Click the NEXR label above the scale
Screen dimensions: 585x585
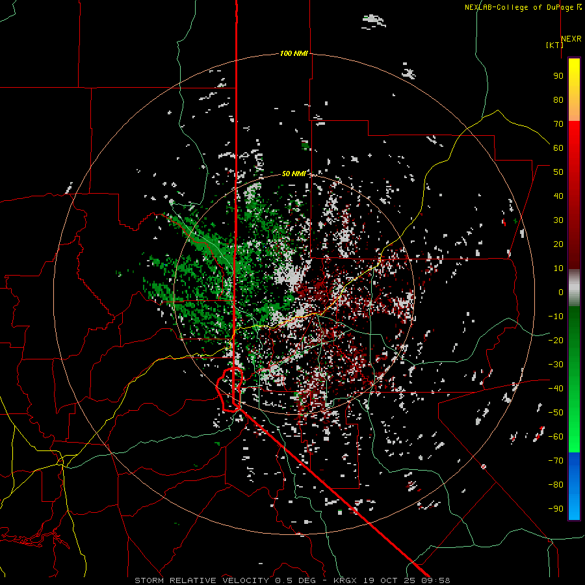[571, 39]
